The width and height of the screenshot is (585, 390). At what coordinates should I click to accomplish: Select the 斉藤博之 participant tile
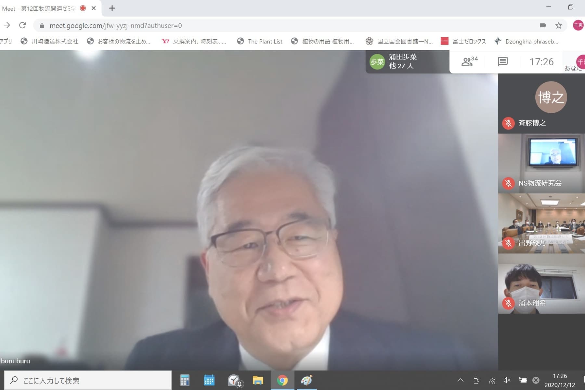tap(541, 103)
